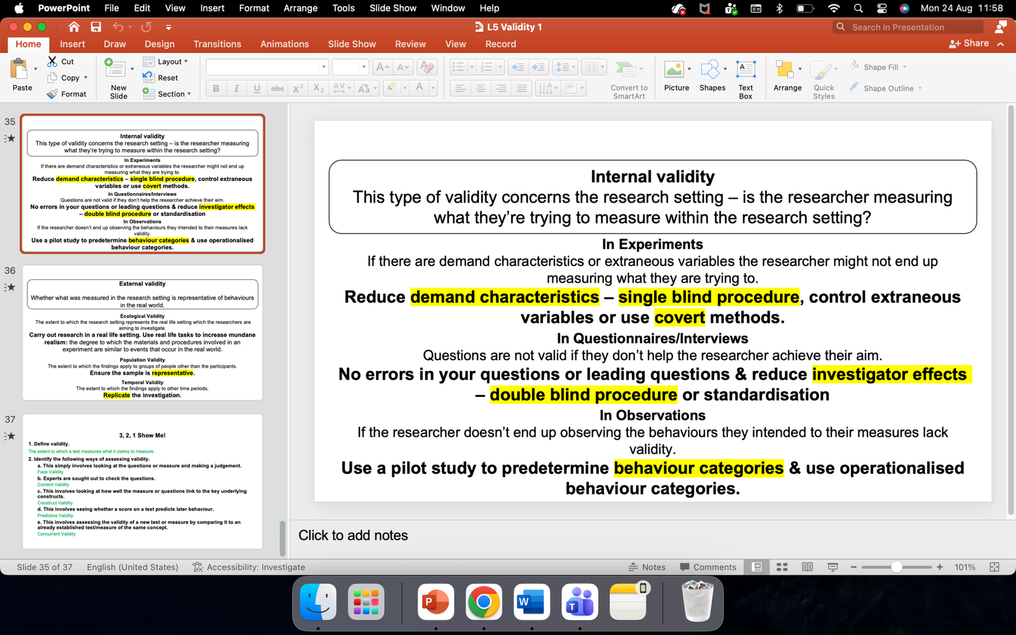Open the File menu in the menu bar
1016x635 pixels.
point(112,8)
